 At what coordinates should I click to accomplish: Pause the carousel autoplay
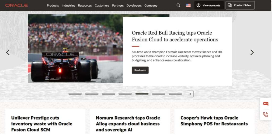click(190, 94)
